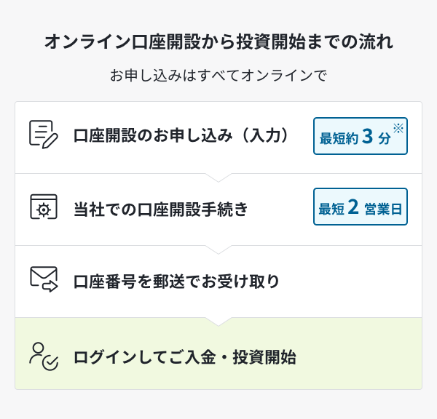This screenshot has width=437, height=419.
Task: Click the checkmark circle on the login icon
Action: (x=50, y=363)
